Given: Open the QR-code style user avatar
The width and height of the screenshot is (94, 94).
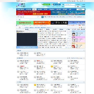Looking at the screenshot, I should 74,40.
